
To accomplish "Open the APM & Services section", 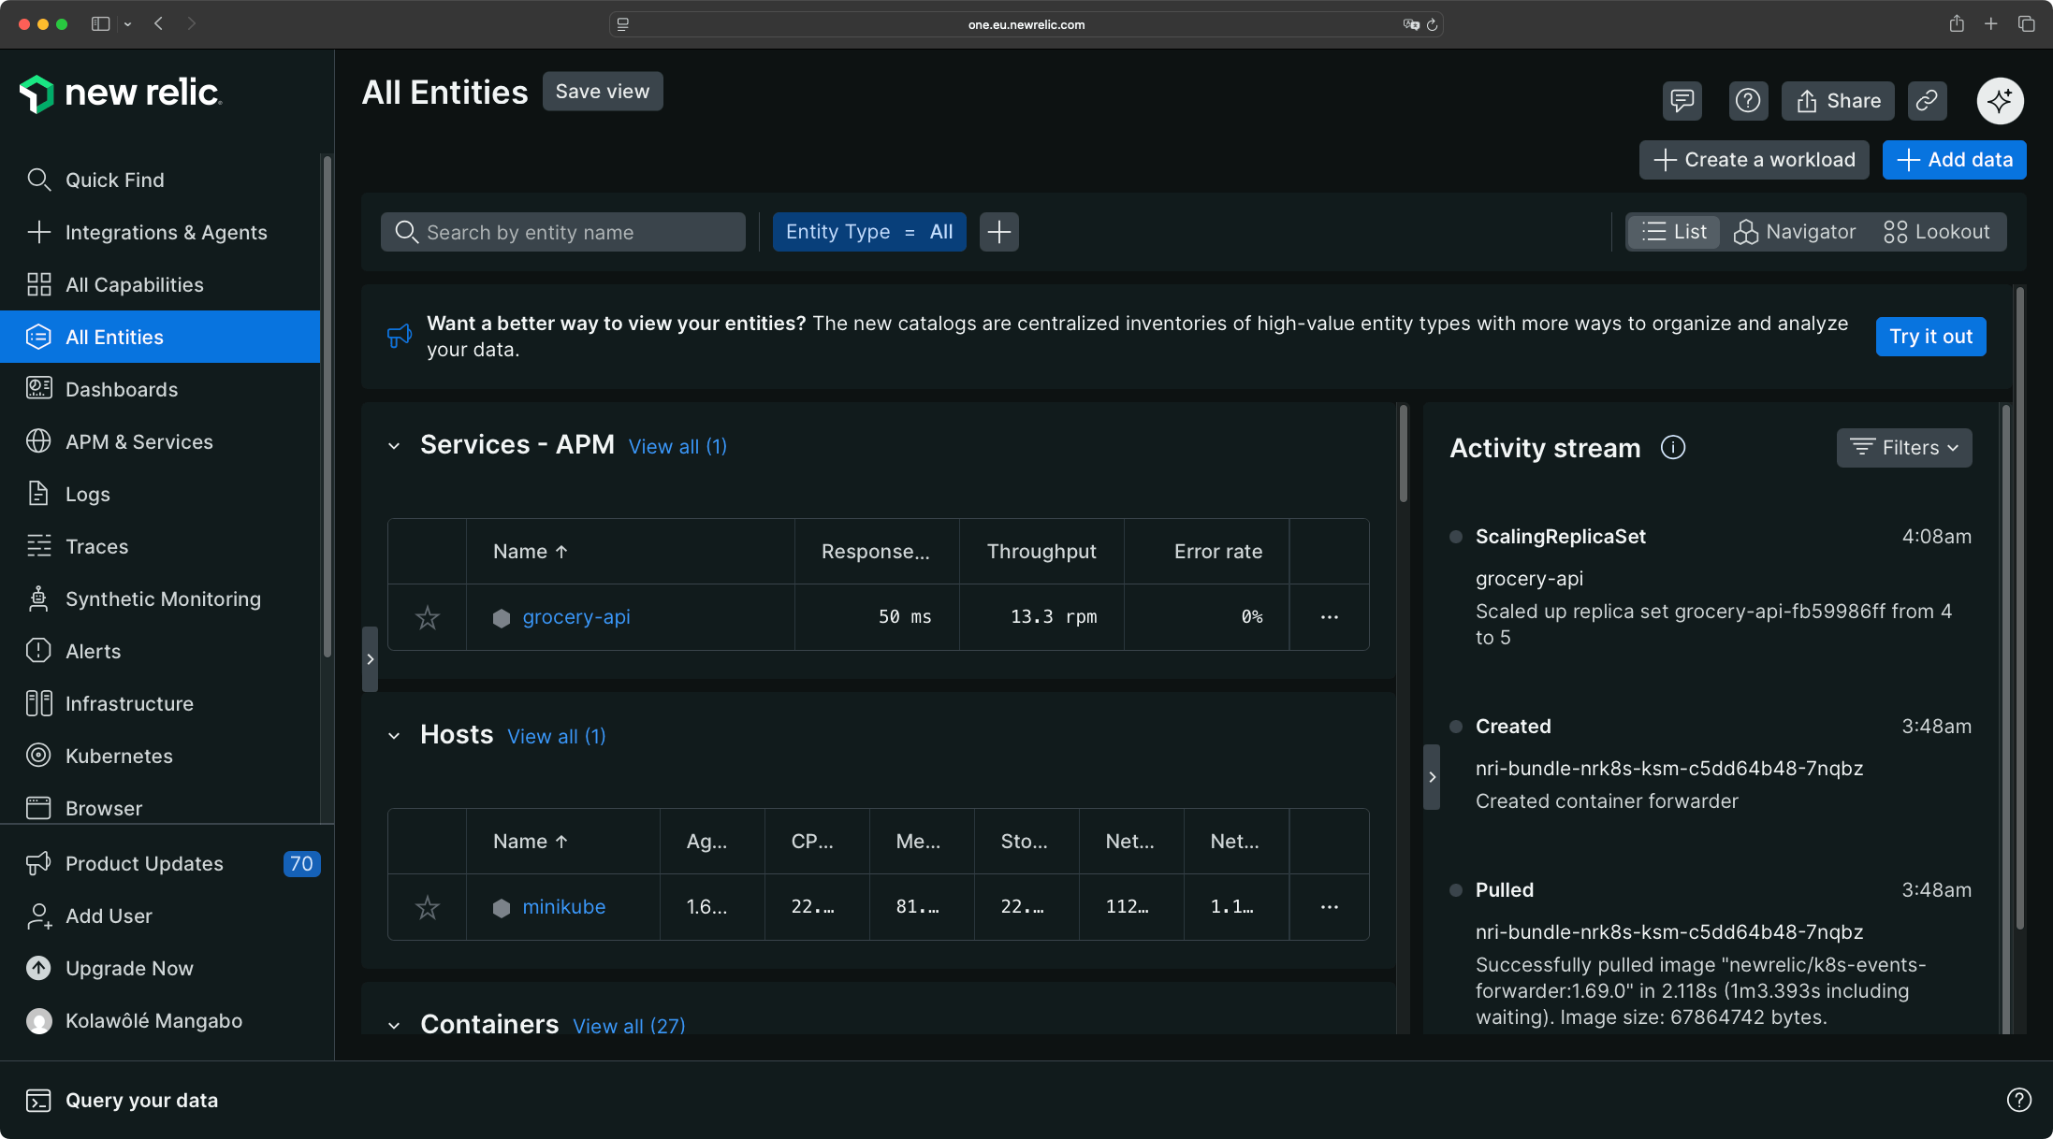I will pos(139,441).
